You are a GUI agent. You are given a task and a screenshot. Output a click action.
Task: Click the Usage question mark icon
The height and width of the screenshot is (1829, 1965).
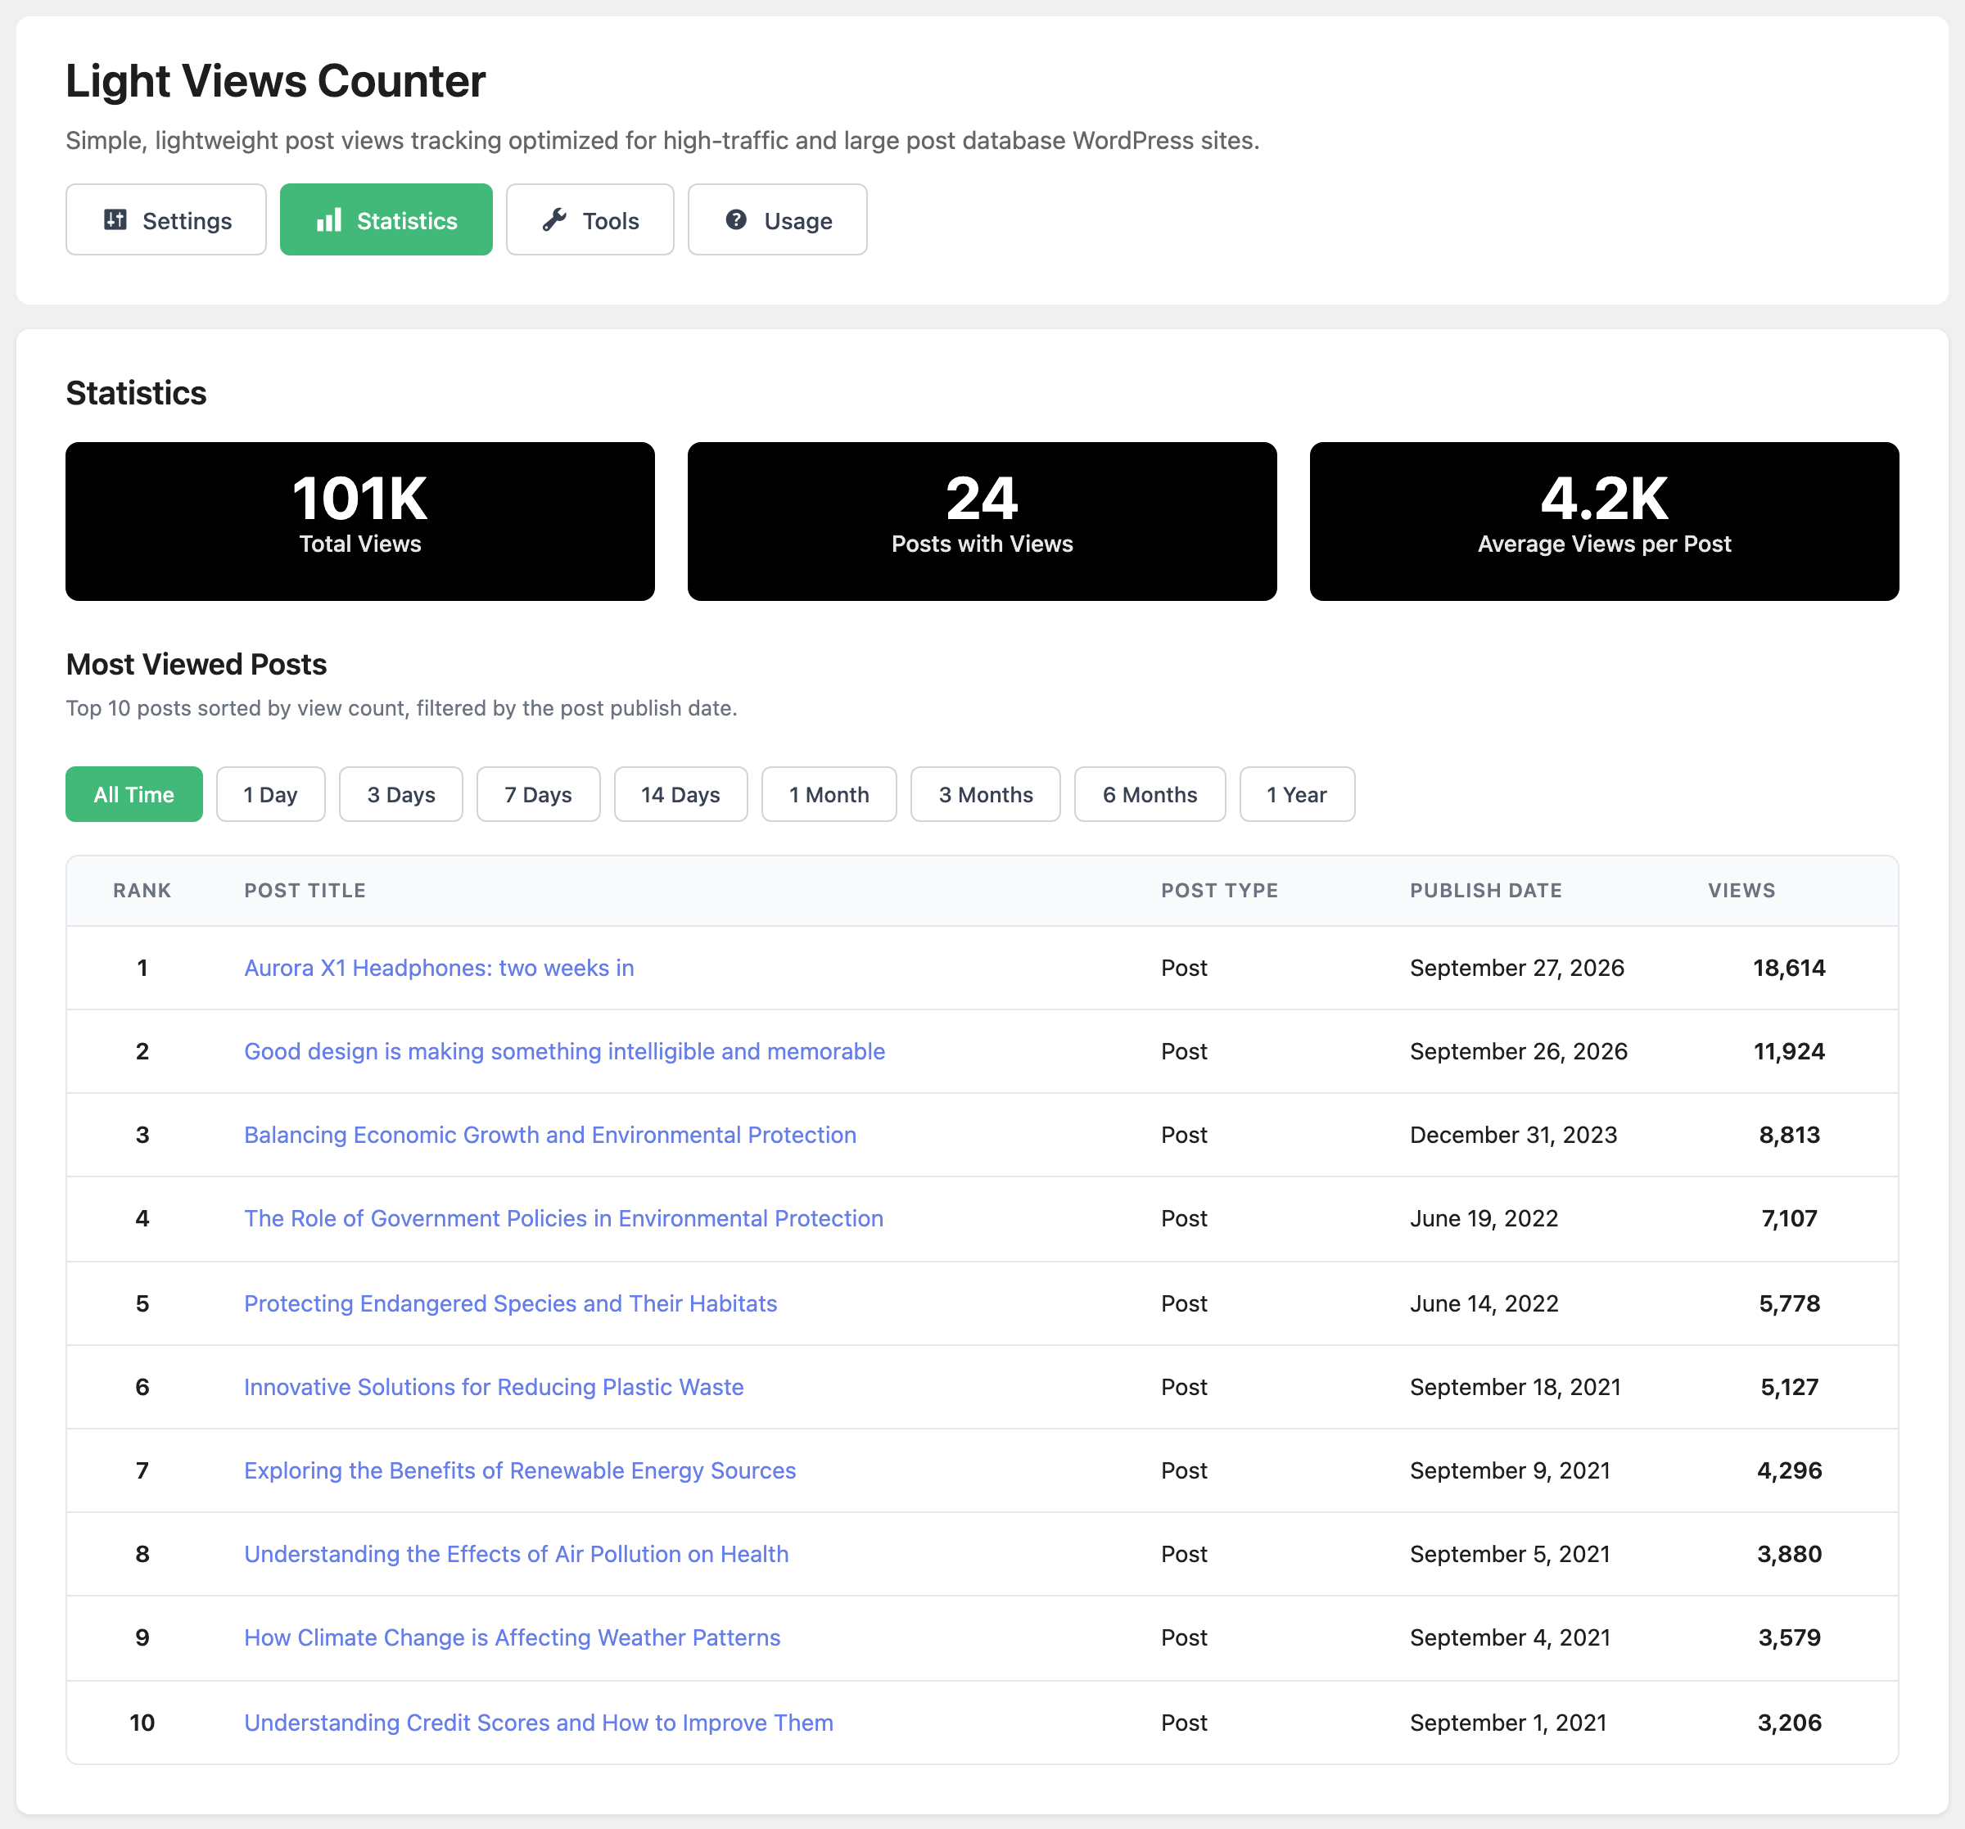tap(736, 219)
